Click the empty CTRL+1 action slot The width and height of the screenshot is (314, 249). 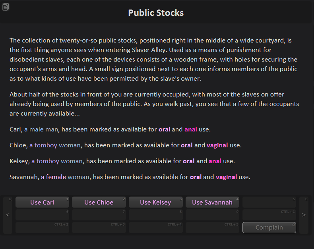269,215
